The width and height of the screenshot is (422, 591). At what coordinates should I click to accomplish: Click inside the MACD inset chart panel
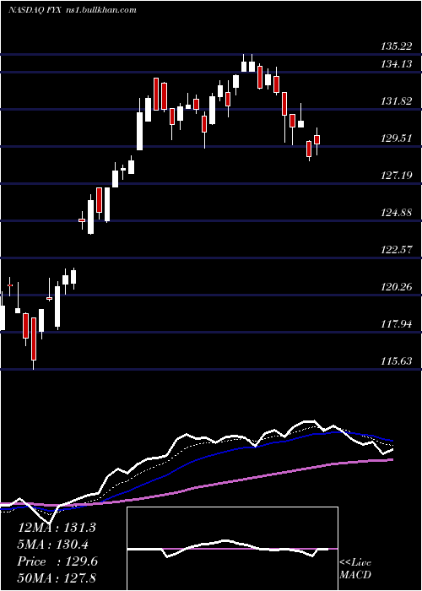pyautogui.click(x=232, y=549)
